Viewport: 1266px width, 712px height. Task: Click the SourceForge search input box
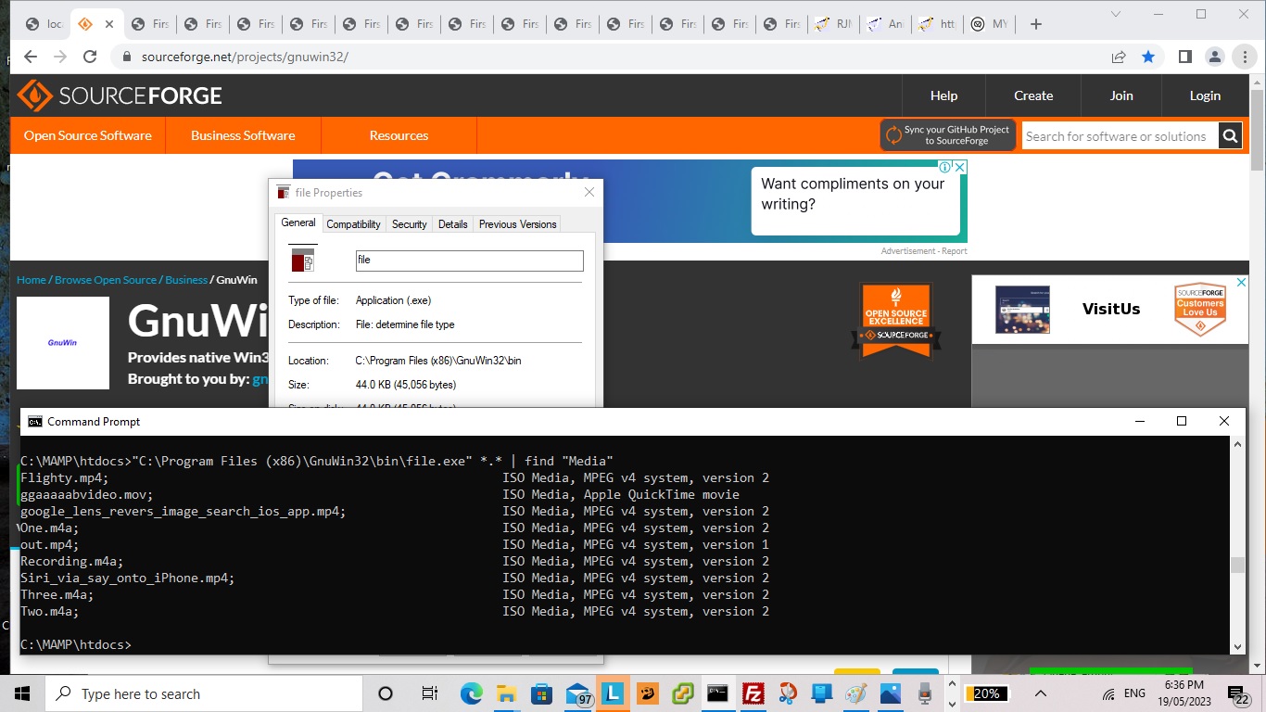[x=1120, y=136]
